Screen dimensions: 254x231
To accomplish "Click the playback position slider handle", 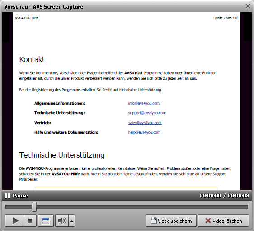I will coord(34,207).
